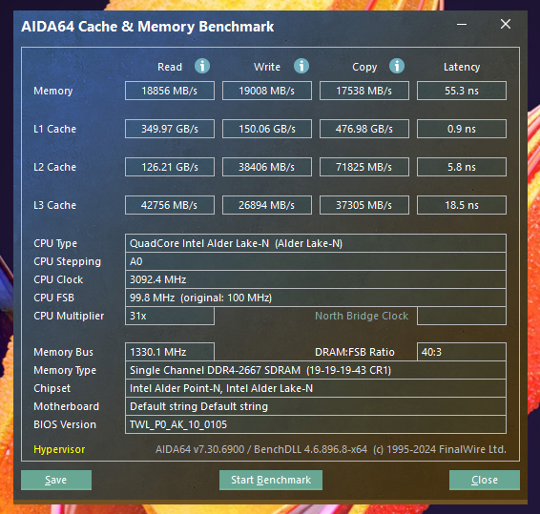Click the empty North Bridge Clock field
Screen dimensions: 540x514
click(x=462, y=316)
